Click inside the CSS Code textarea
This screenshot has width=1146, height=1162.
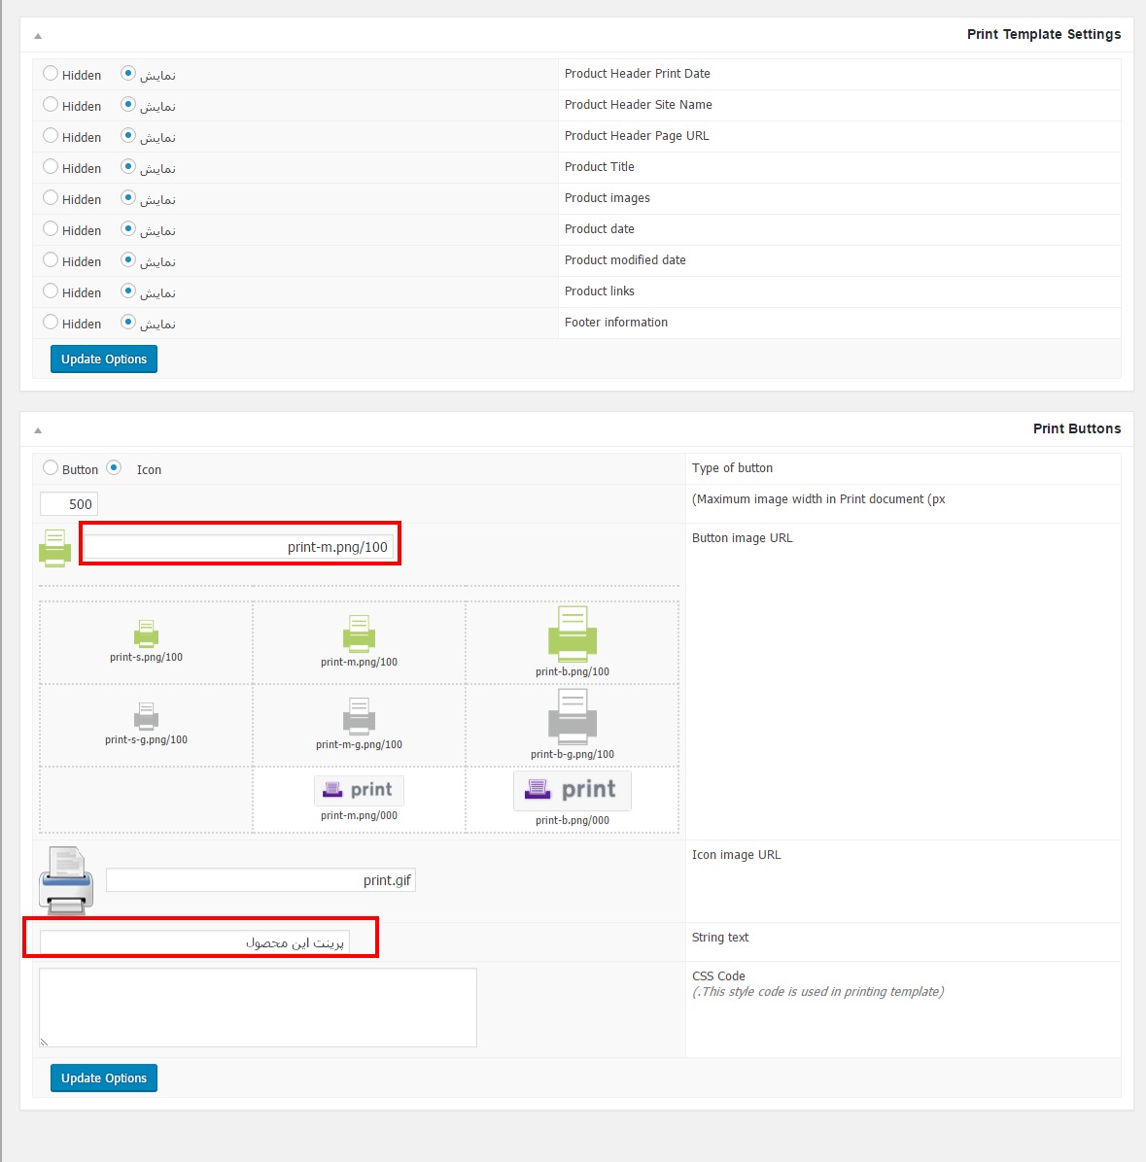pos(258,1008)
